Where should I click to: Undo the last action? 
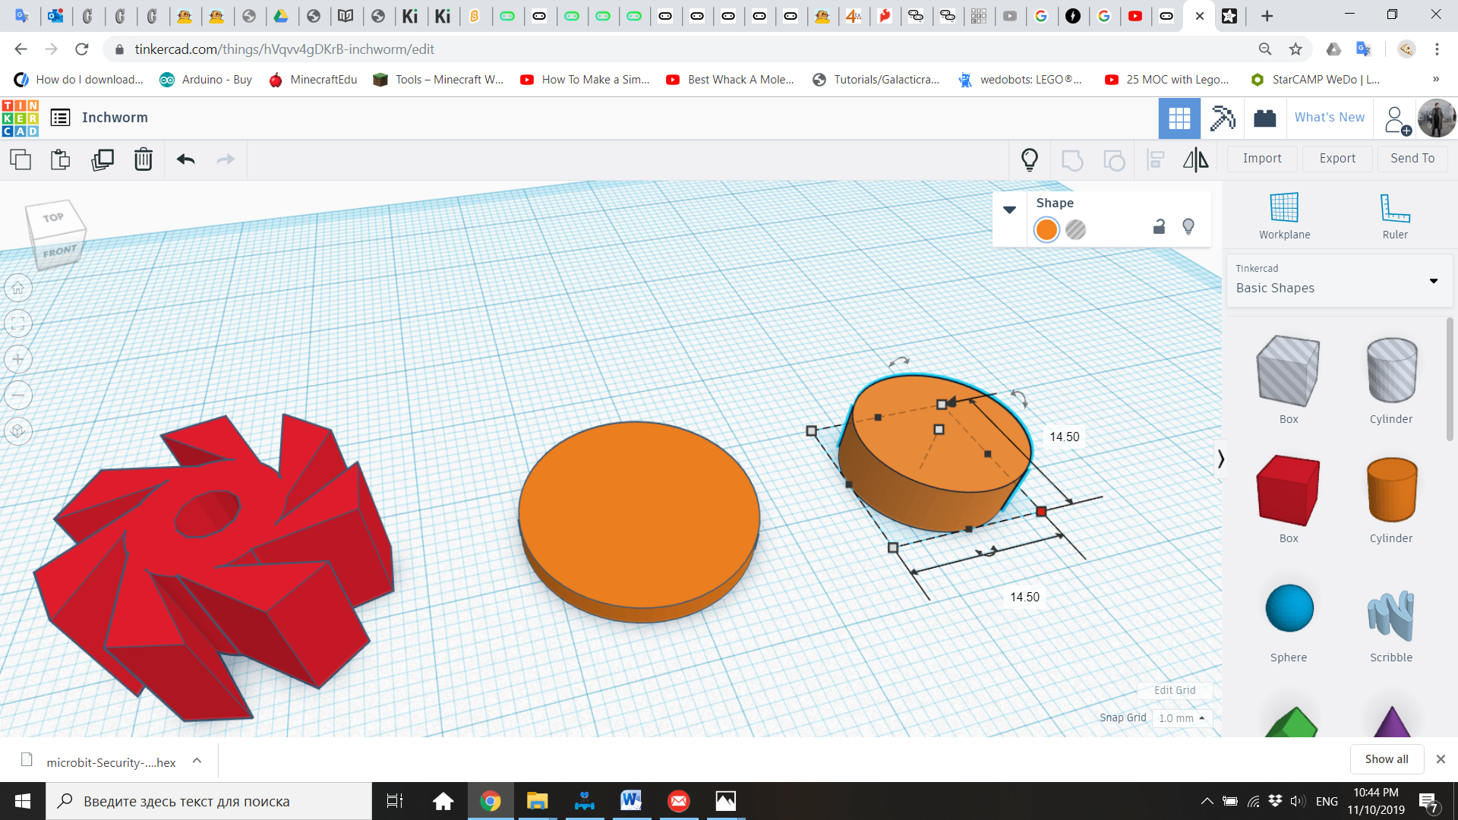pyautogui.click(x=186, y=159)
